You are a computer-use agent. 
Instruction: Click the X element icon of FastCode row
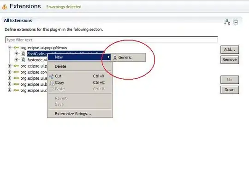click(23, 53)
